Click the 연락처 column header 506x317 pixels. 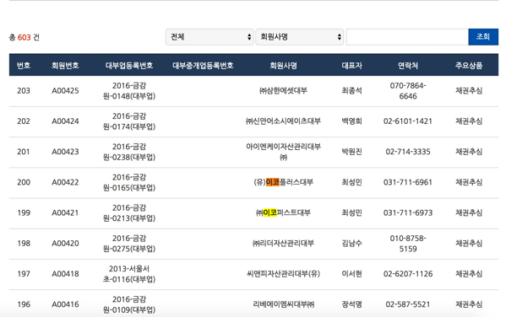(408, 66)
